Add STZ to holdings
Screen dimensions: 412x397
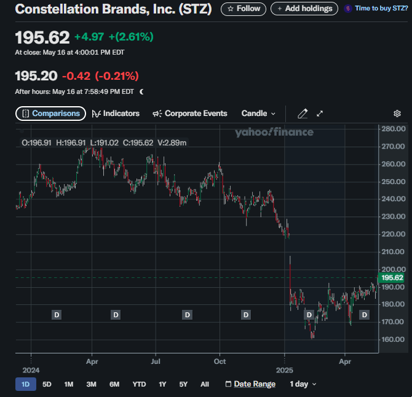(x=304, y=9)
